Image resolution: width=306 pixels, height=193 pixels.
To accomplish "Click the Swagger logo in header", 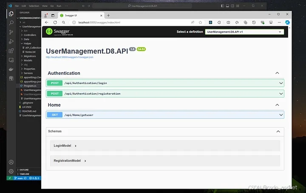I will 59,31.
